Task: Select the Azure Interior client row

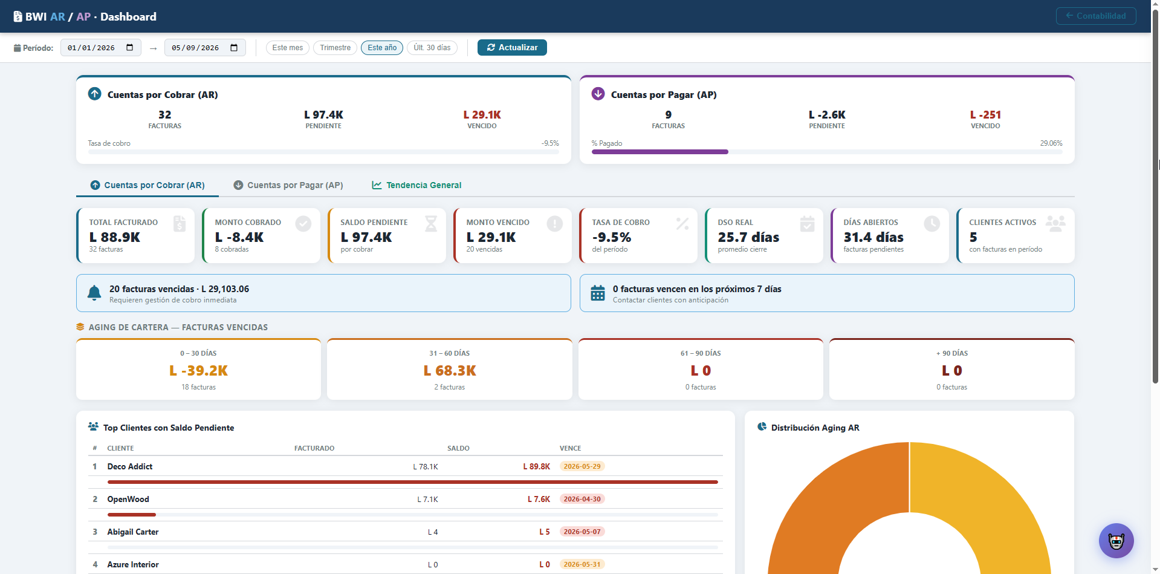Action: coord(406,564)
